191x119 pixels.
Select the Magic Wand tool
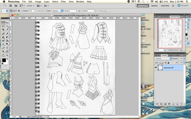[x=7, y=26]
